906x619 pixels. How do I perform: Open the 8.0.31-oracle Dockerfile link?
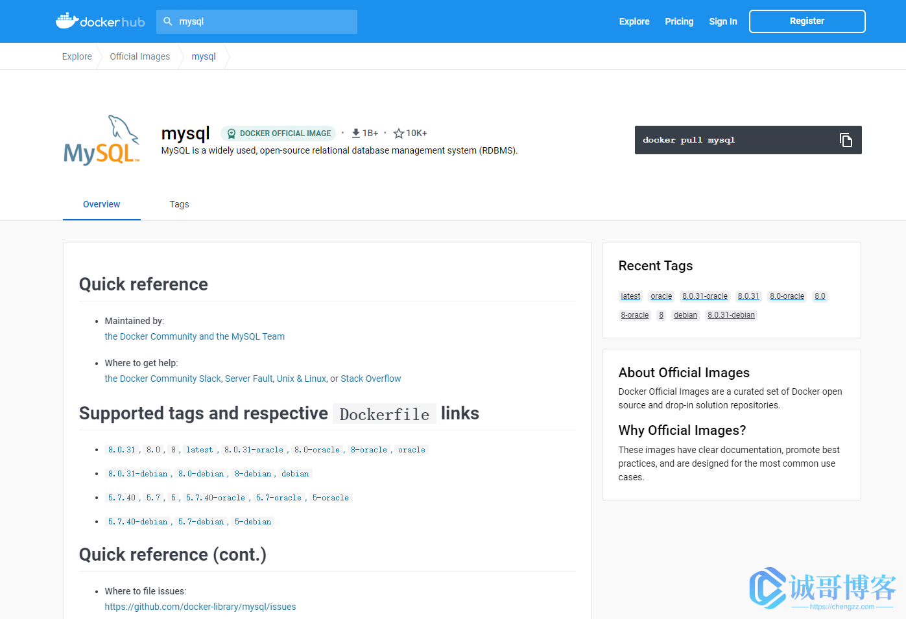coord(254,450)
